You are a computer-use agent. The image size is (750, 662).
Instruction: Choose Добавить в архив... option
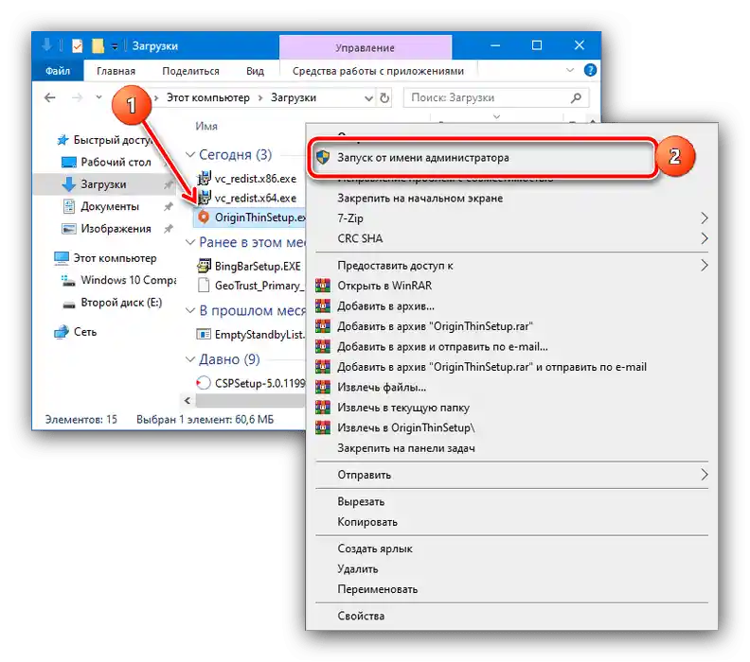click(x=511, y=306)
